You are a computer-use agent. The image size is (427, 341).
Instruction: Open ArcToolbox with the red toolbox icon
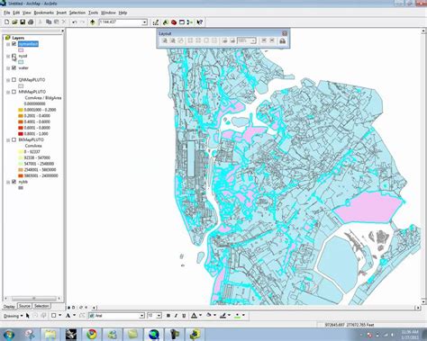(x=174, y=22)
